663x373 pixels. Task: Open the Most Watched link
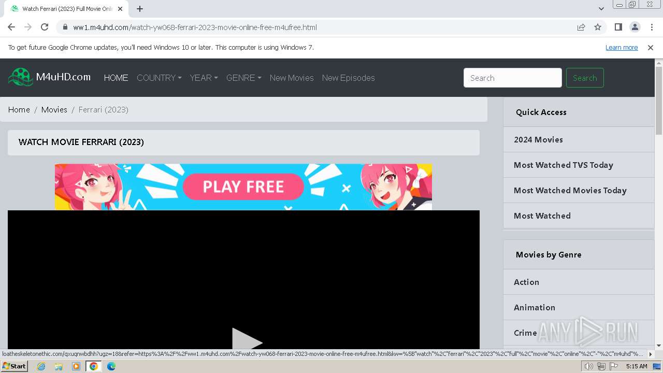(x=542, y=216)
